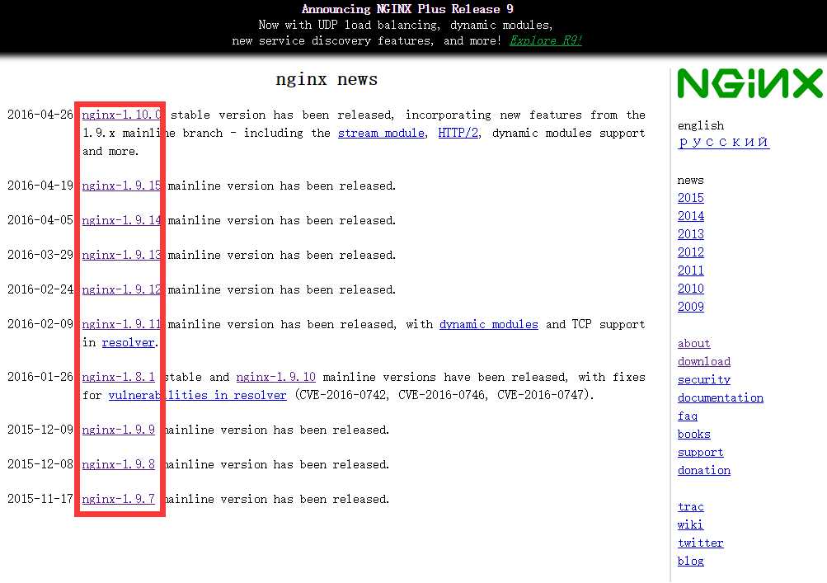Open the nginx-1.10.0 release link

pyautogui.click(x=122, y=115)
